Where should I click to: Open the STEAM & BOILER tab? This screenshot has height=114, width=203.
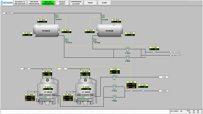coord(62,3)
